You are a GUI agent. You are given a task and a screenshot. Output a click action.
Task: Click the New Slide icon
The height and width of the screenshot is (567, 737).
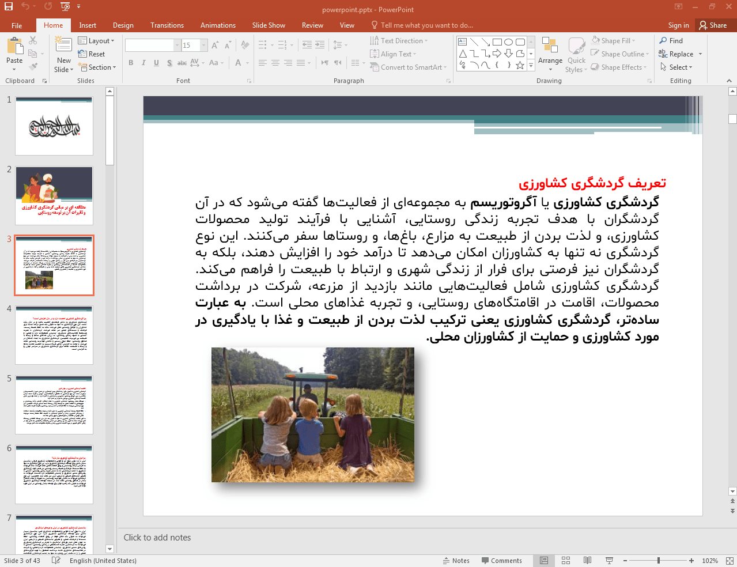click(x=63, y=46)
